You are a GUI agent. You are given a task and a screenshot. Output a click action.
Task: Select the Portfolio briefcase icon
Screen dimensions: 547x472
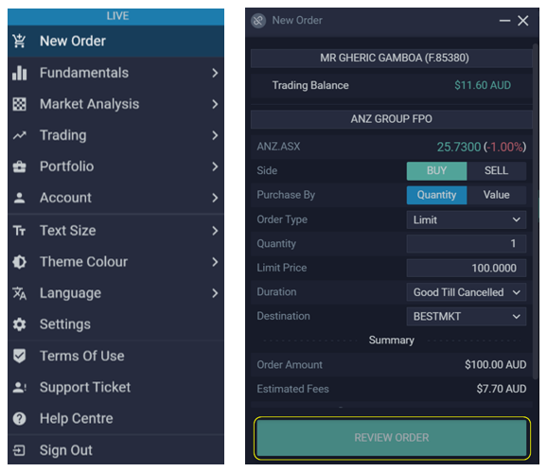point(19,166)
